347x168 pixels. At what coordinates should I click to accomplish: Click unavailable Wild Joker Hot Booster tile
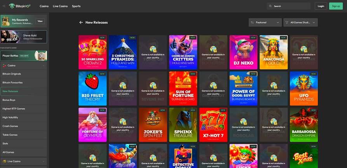pyautogui.click(x=304, y=52)
